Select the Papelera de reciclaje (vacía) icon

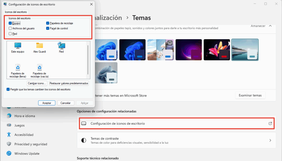(39, 71)
